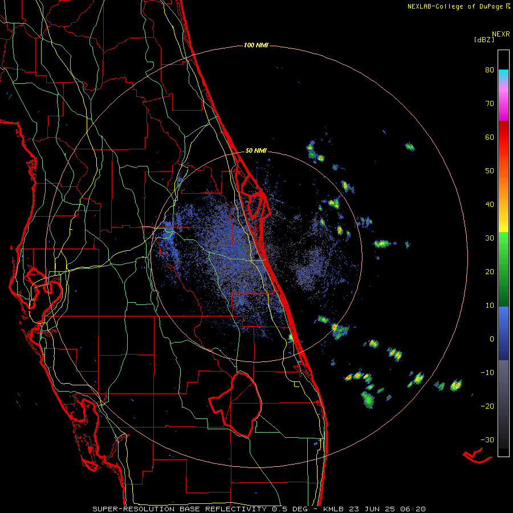Click the 23 JUN 25 date in caption

372,509
